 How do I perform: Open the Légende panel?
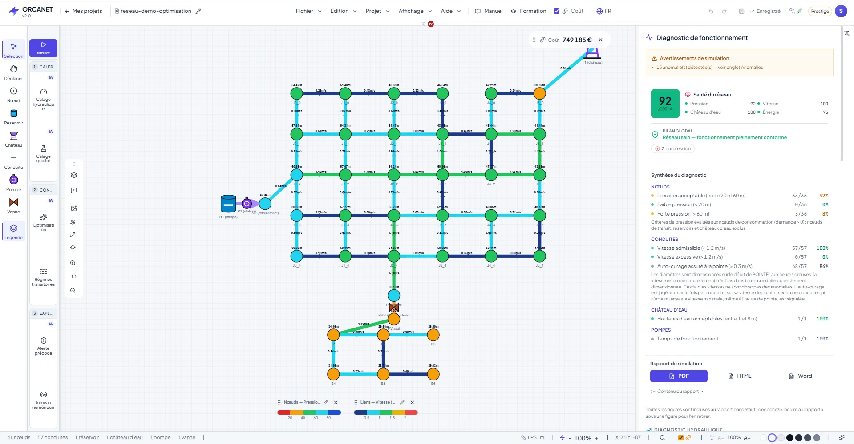tap(14, 232)
